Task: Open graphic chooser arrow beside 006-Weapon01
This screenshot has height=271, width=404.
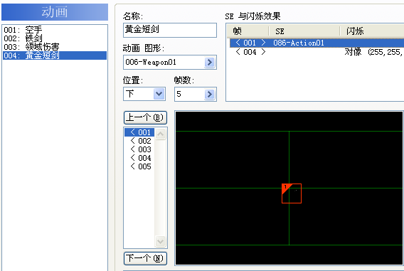Action: coord(210,62)
